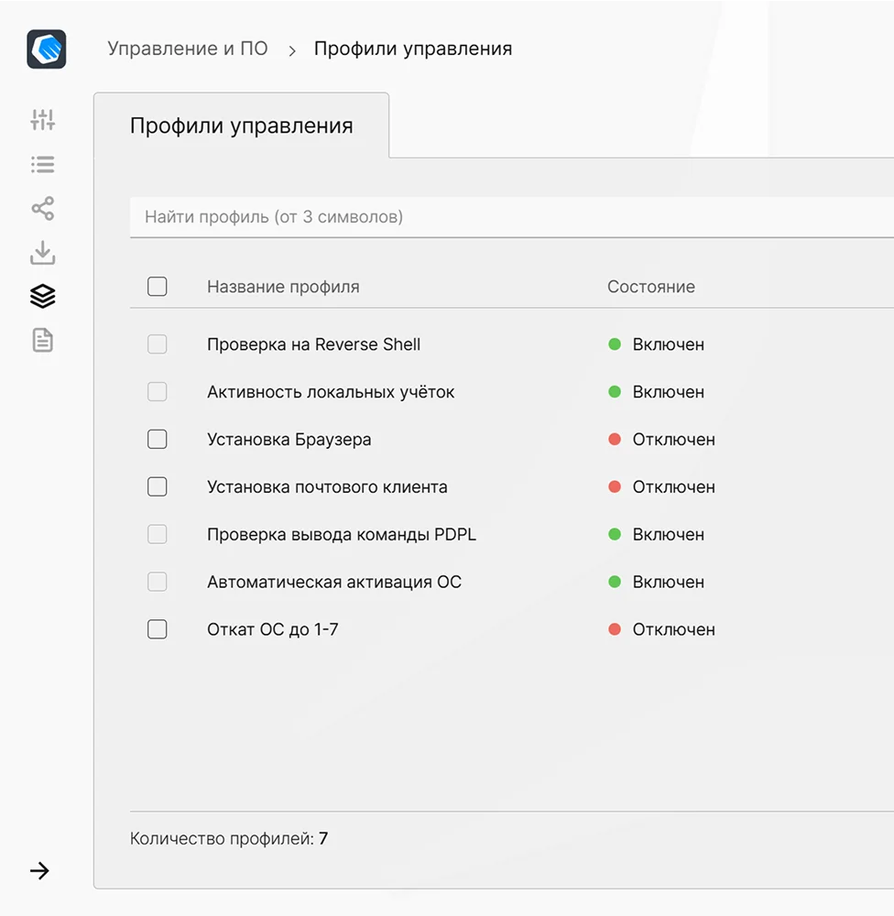Check the Активность локальных учёток checkbox

pyautogui.click(x=158, y=391)
